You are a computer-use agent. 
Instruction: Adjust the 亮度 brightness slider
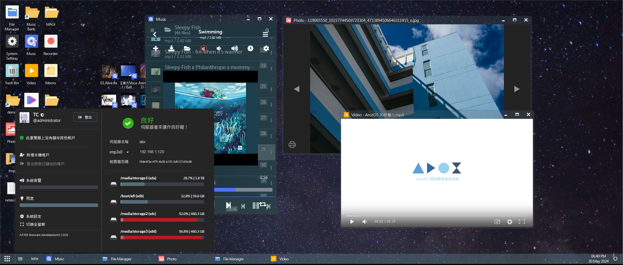pos(59,205)
